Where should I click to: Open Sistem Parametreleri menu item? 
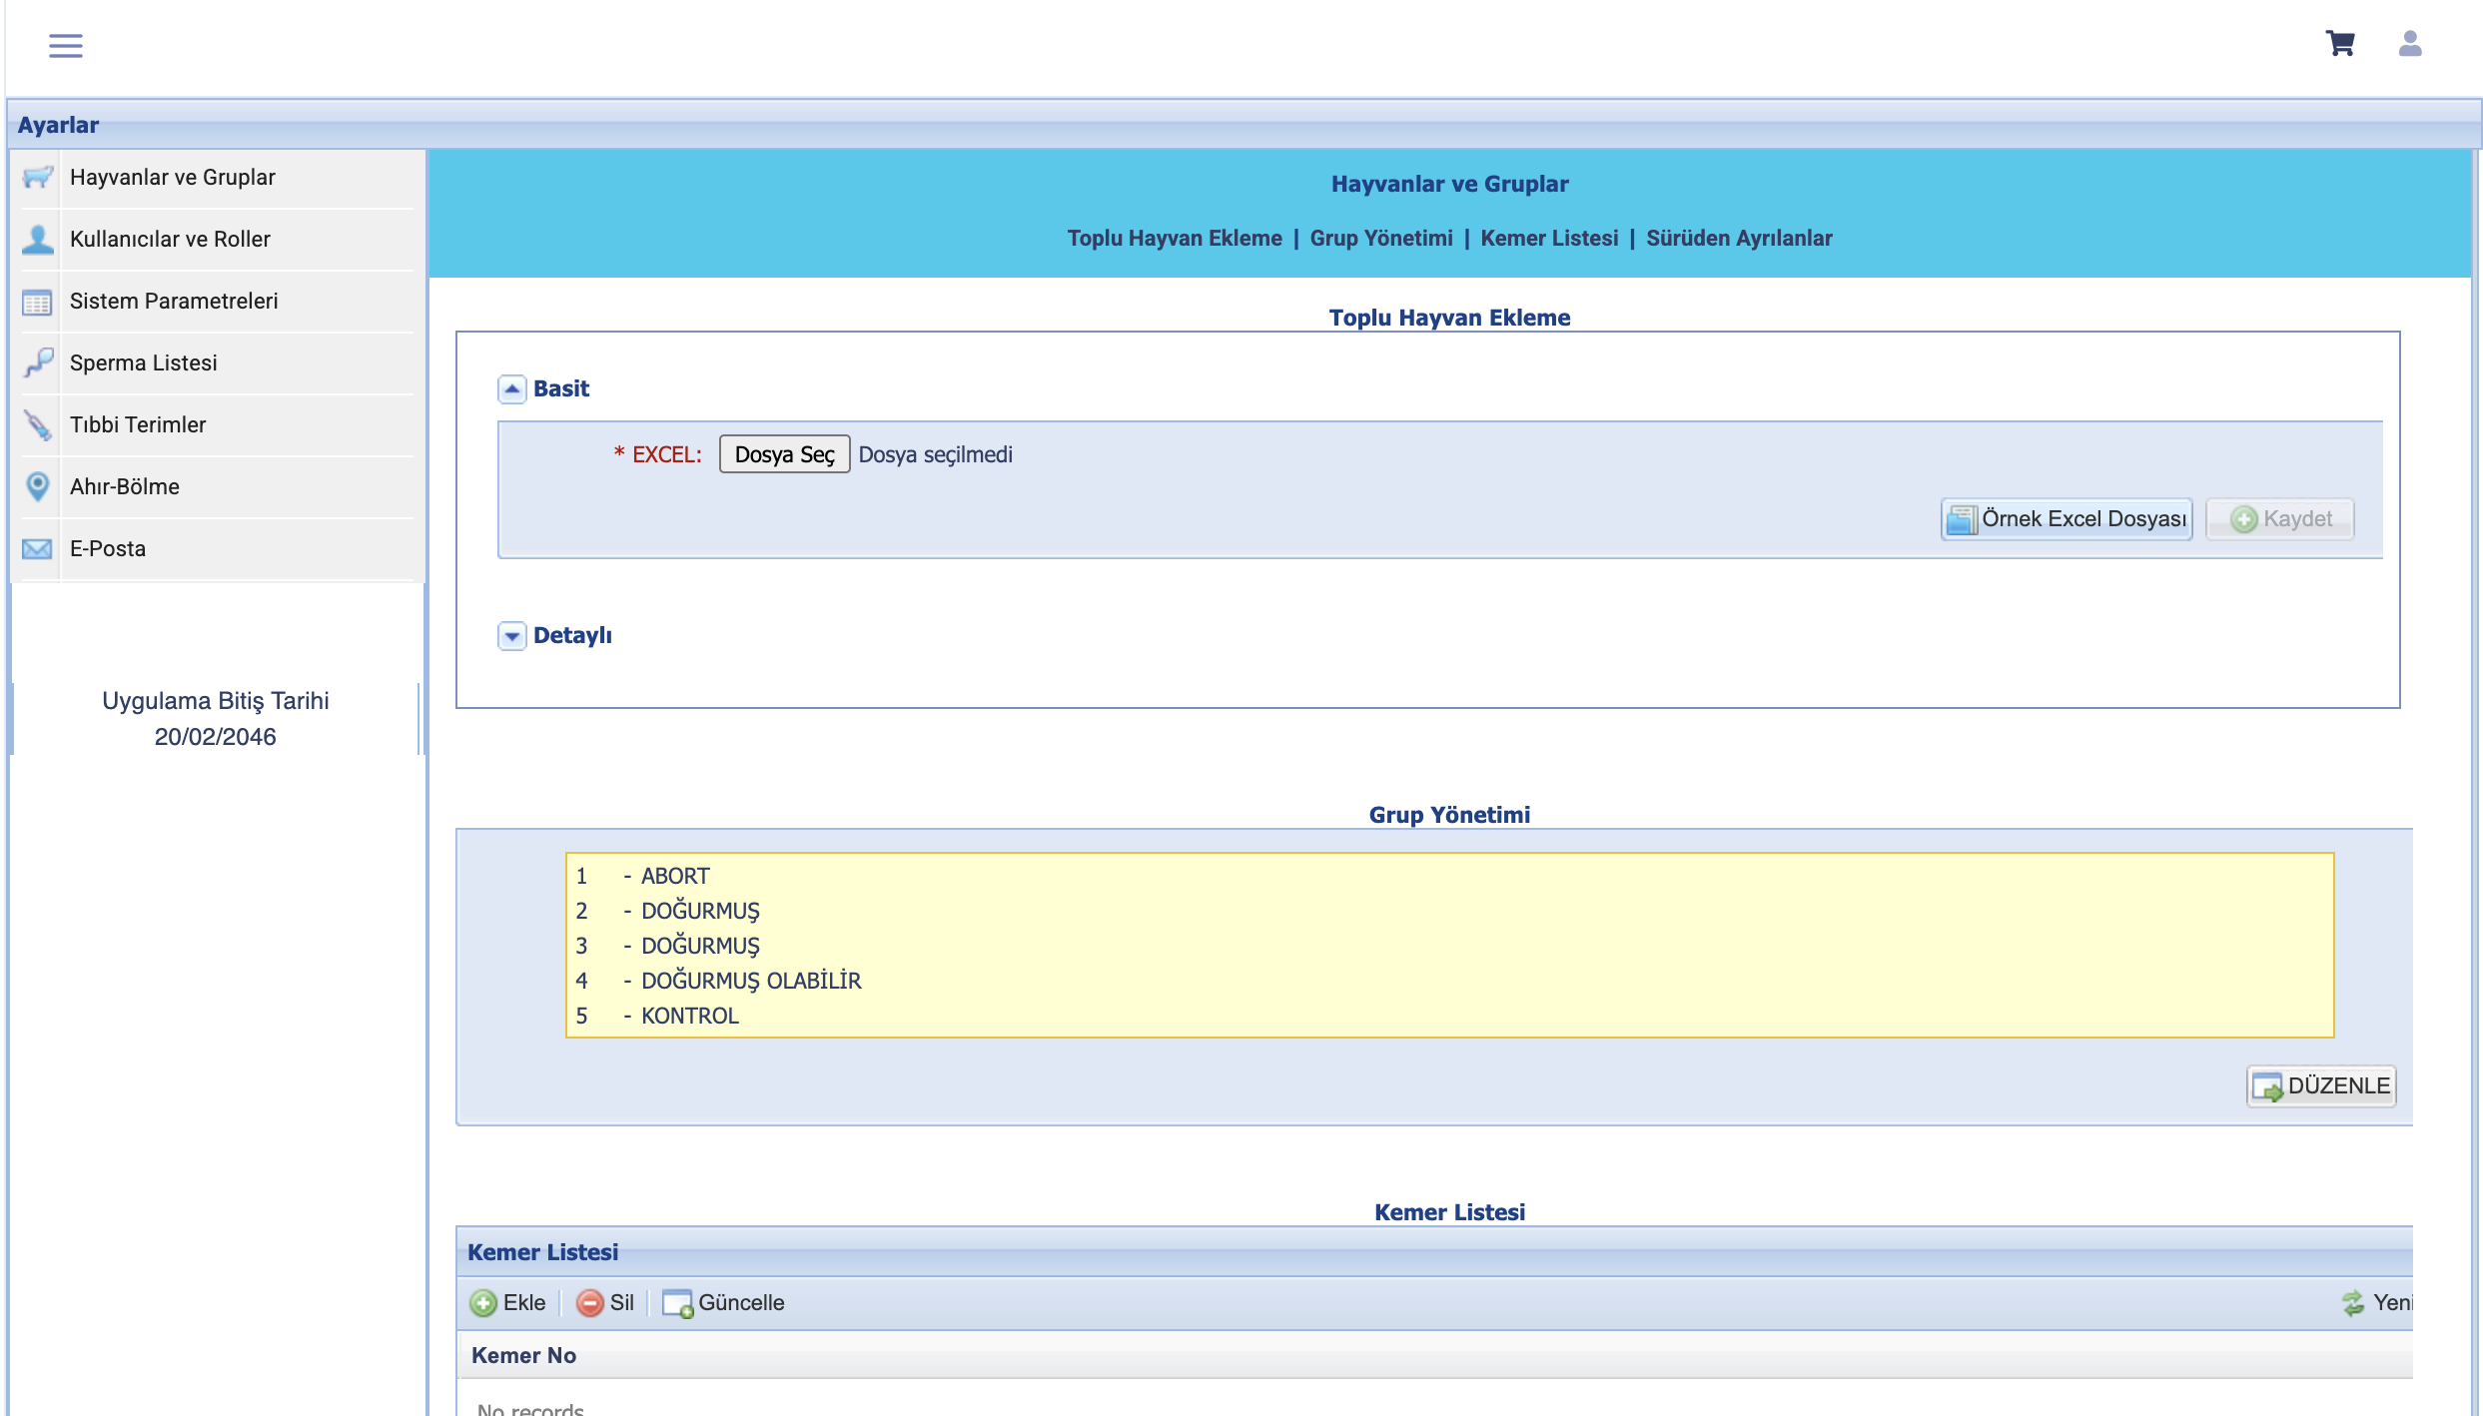coord(174,302)
